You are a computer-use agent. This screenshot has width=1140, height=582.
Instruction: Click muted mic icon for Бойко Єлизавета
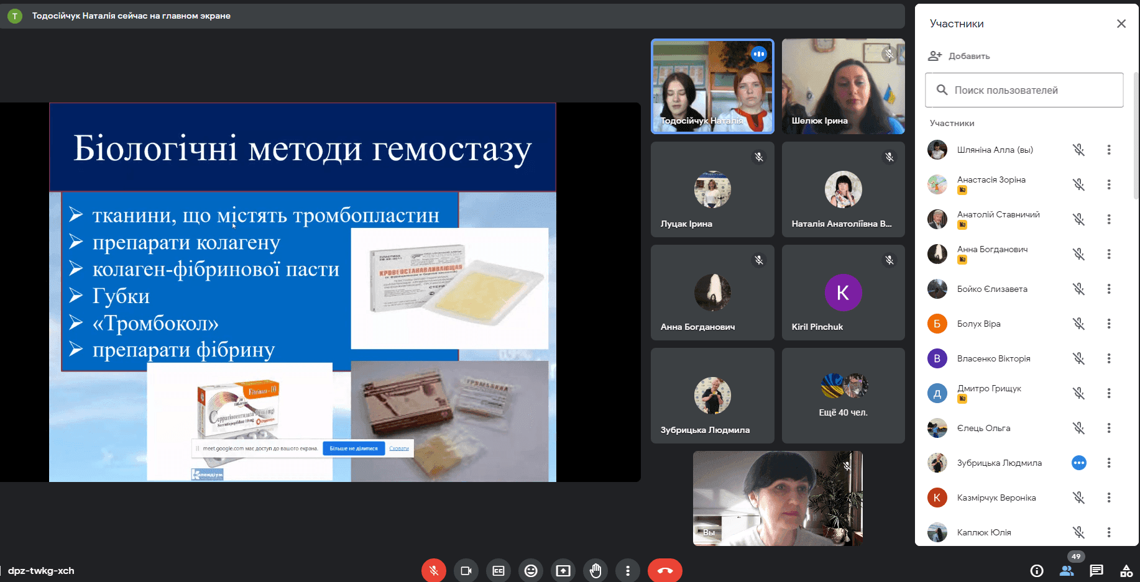[x=1079, y=289]
